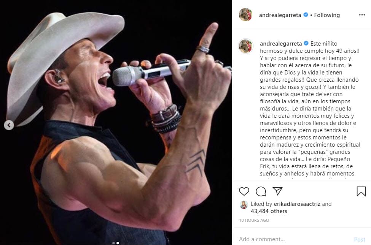The width and height of the screenshot is (371, 245).
Task: Open comments with the speech bubble icon
Action: [x=260, y=191]
